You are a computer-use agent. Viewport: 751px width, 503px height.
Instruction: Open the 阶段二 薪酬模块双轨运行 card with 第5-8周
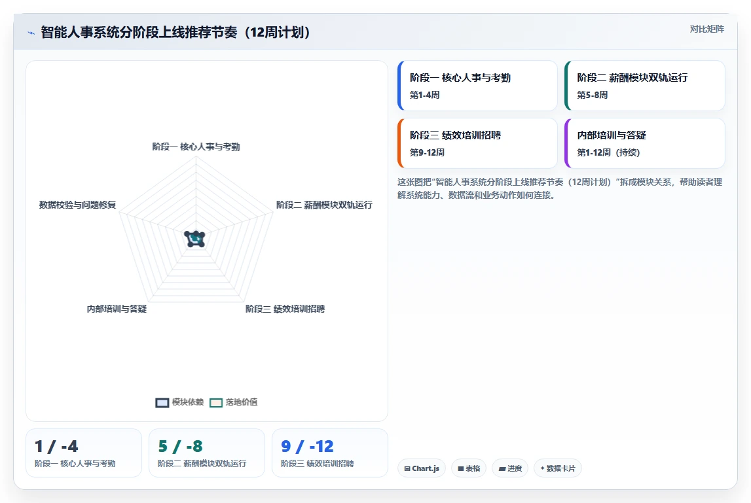click(645, 86)
